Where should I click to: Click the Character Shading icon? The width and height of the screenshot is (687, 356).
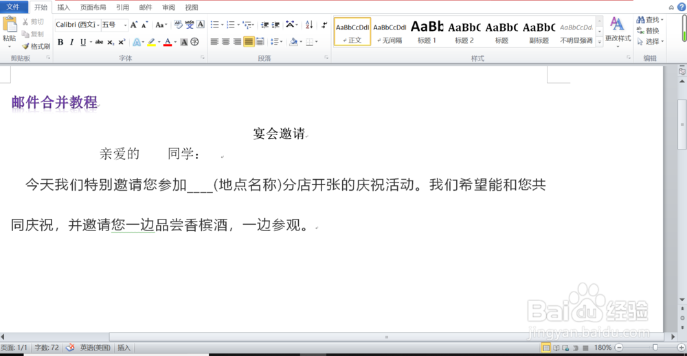click(184, 42)
